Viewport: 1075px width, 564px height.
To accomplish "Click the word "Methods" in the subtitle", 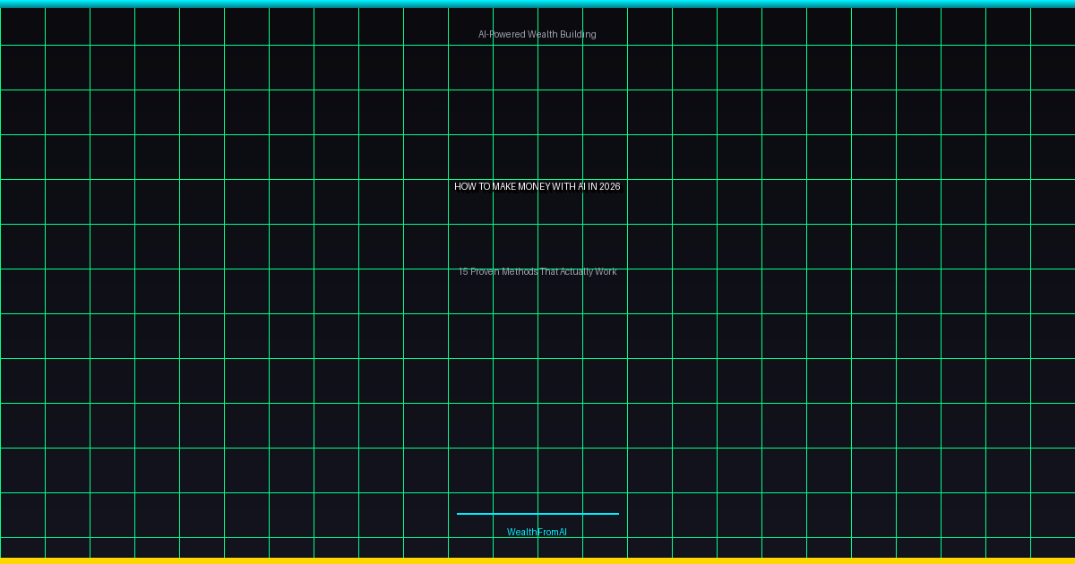I will point(520,272).
